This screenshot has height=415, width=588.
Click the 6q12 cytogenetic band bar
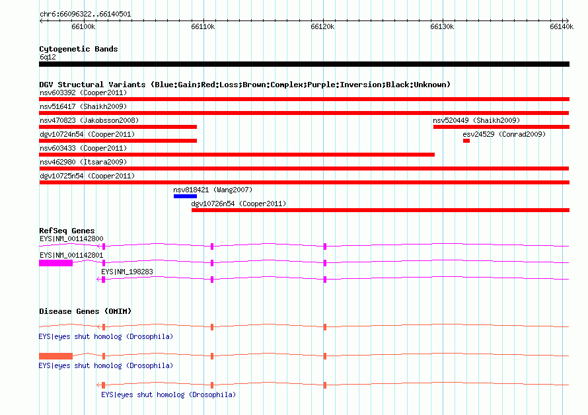point(304,64)
